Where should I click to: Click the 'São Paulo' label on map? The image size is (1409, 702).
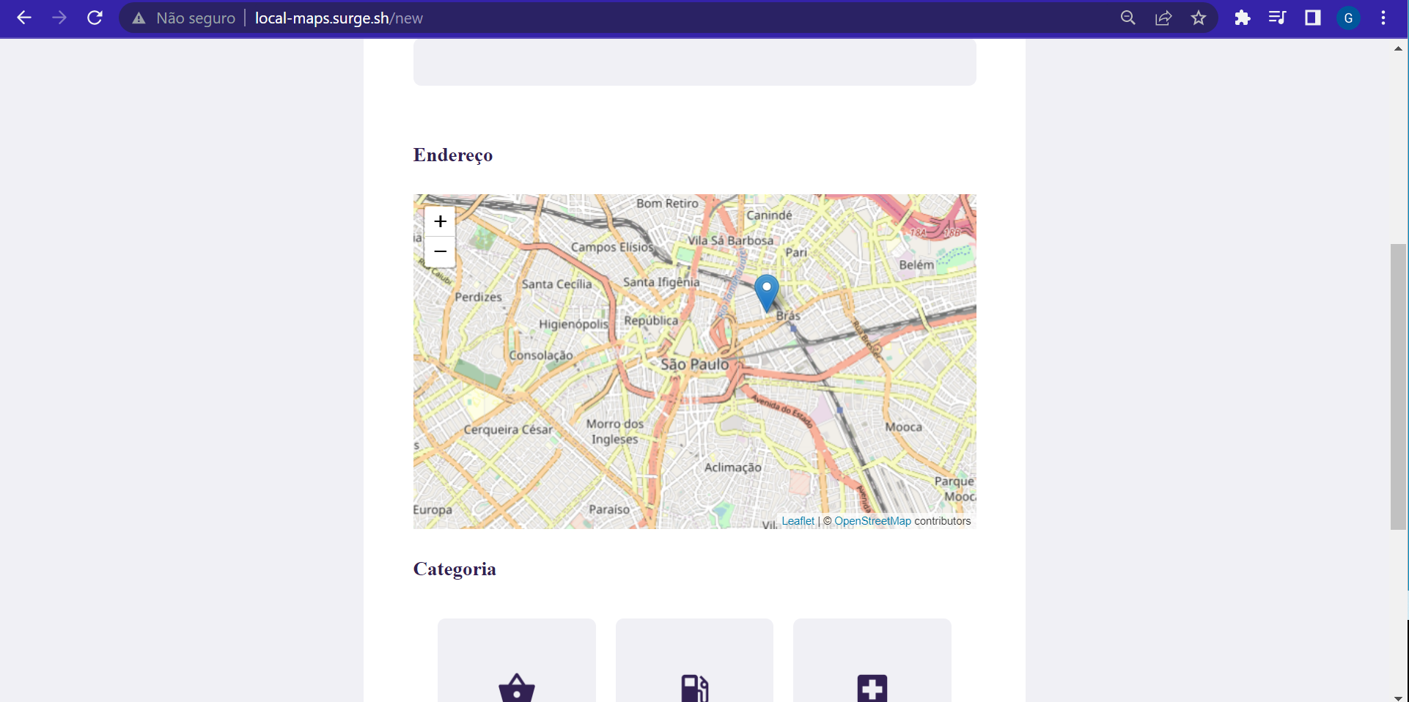[x=694, y=364]
